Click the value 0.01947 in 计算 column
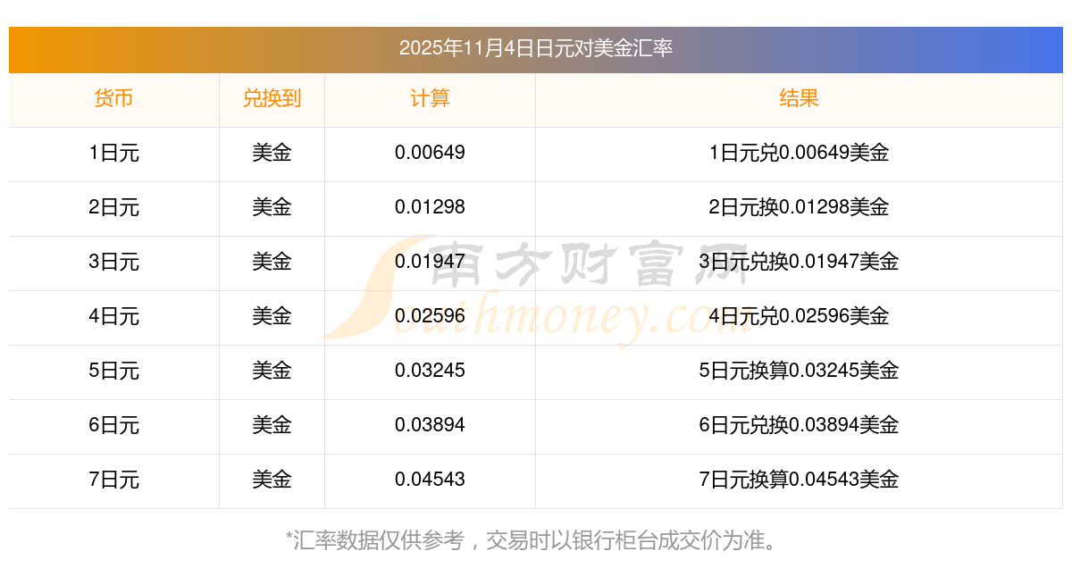 pos(430,262)
